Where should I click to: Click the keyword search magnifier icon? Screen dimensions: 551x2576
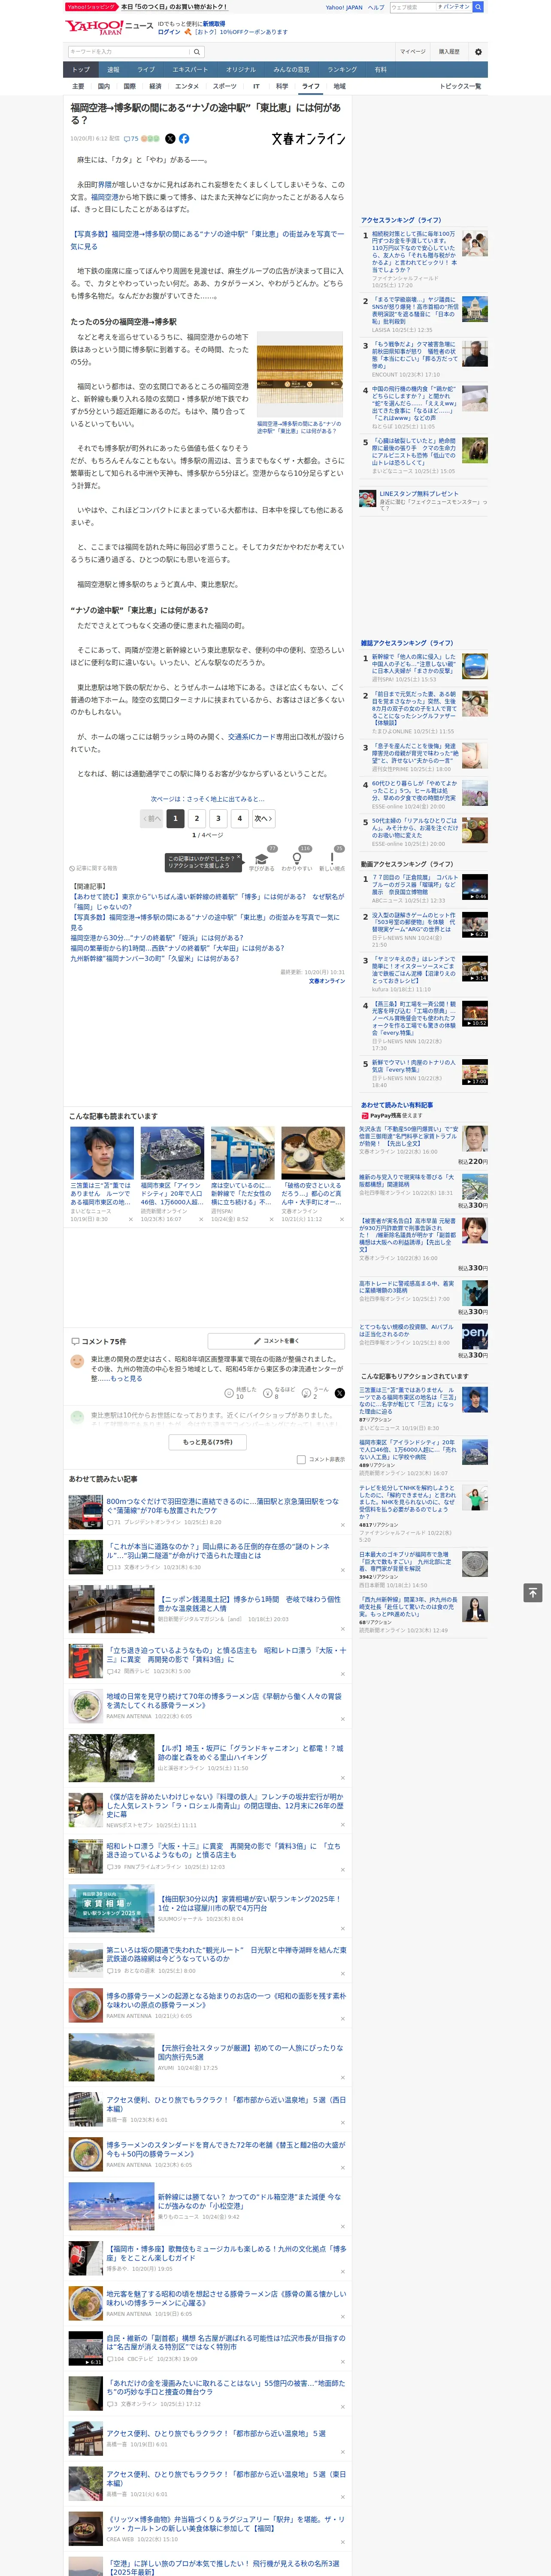tap(197, 52)
